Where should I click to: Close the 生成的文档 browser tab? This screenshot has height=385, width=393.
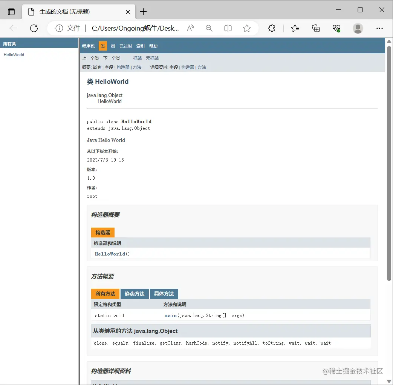click(x=128, y=12)
